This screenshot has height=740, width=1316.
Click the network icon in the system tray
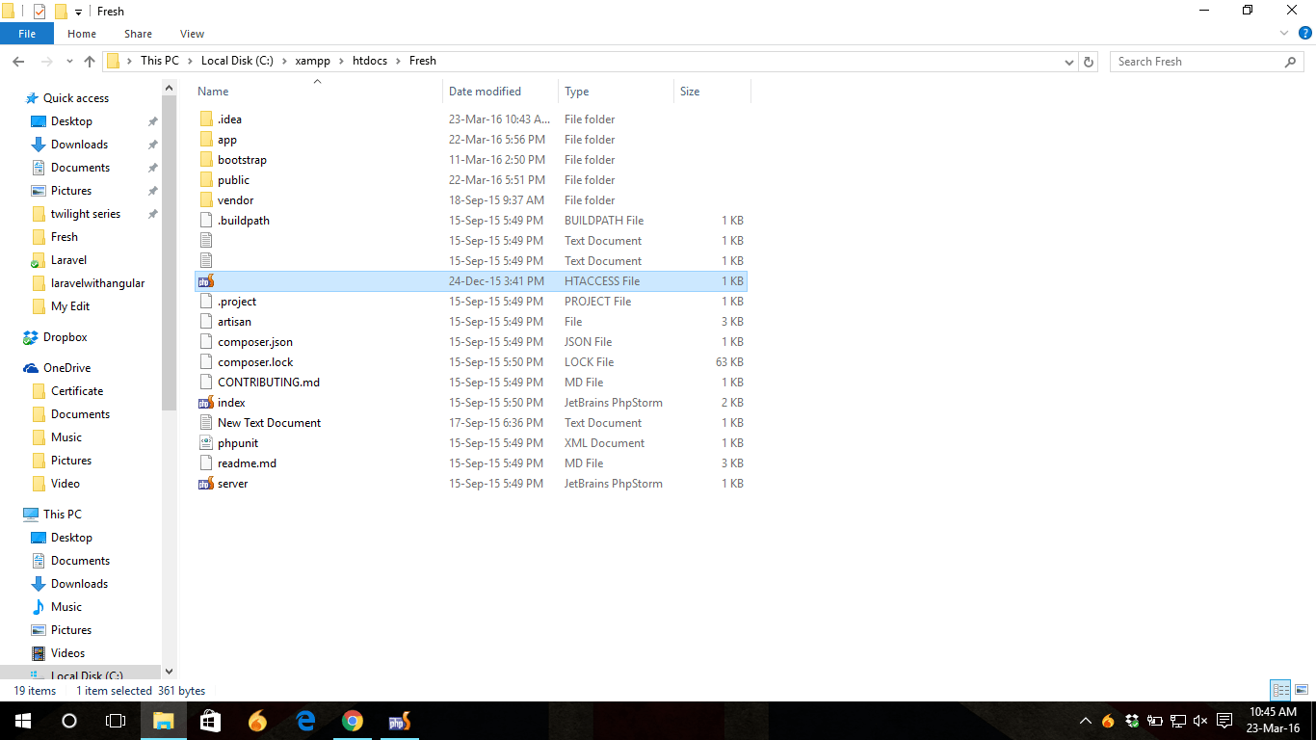tap(1177, 721)
